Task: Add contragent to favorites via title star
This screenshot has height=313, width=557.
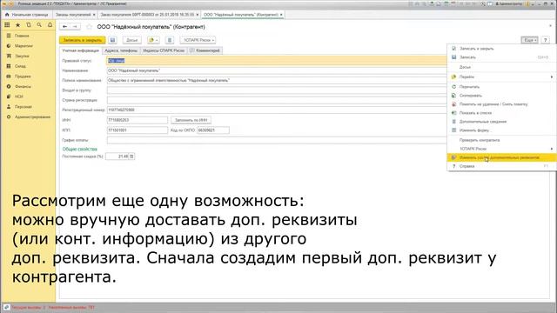Action: point(89,27)
